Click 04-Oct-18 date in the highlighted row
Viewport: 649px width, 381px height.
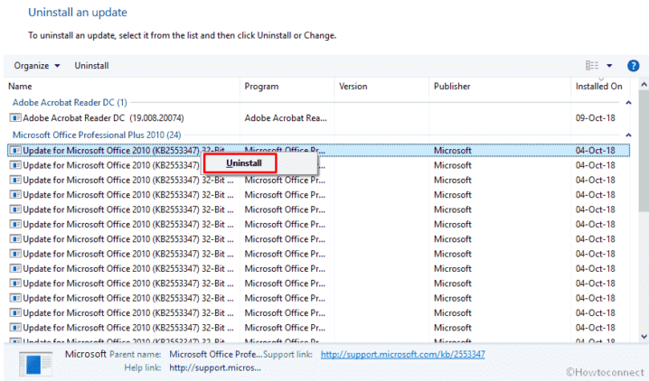595,151
